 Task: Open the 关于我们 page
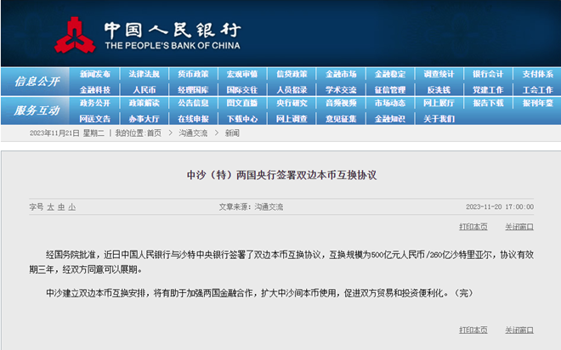tap(439, 118)
